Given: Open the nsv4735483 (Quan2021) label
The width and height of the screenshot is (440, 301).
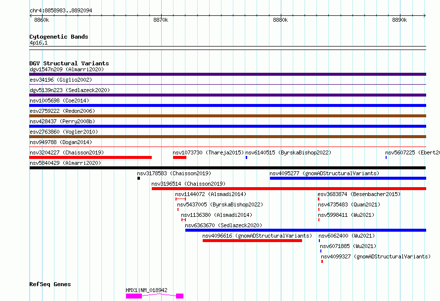Looking at the screenshot, I should 349,204.
